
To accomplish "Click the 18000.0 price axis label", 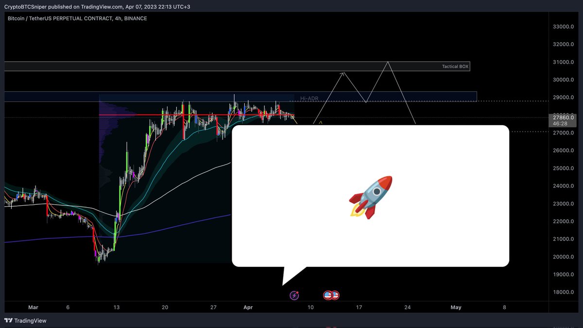I will pos(564,292).
